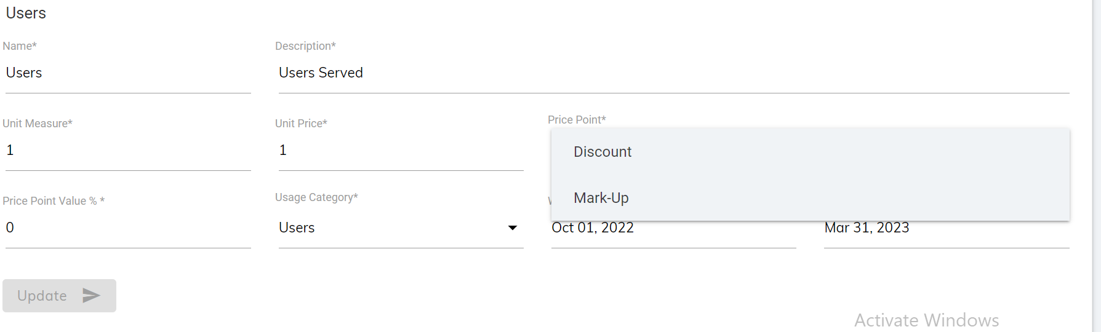Screen dimensions: 1101x332
Task: Expand the Usage Category dropdown arrow
Action: 512,228
